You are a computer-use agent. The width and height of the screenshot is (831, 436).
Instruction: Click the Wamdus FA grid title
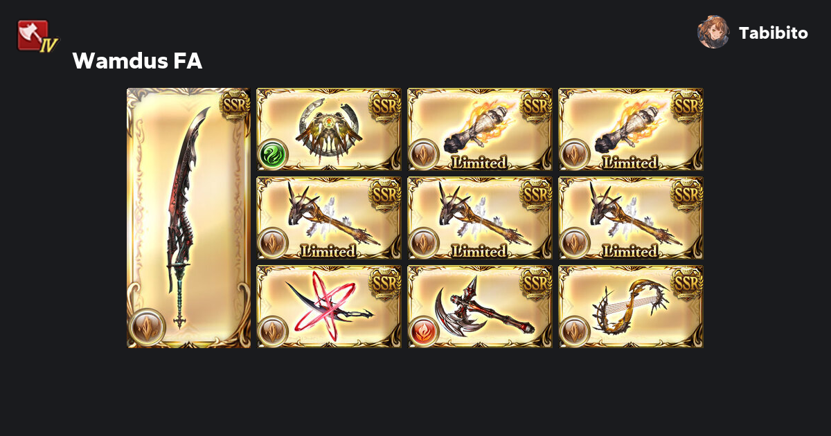click(x=137, y=62)
